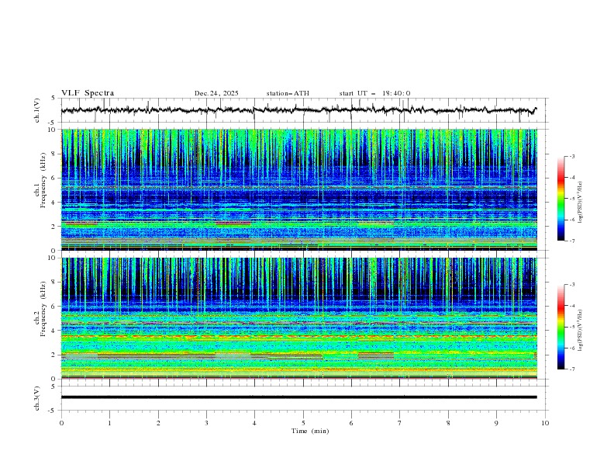The image size is (614, 475).
Task: Click inside the ch.1 spectrogram panel
Action: pos(302,189)
